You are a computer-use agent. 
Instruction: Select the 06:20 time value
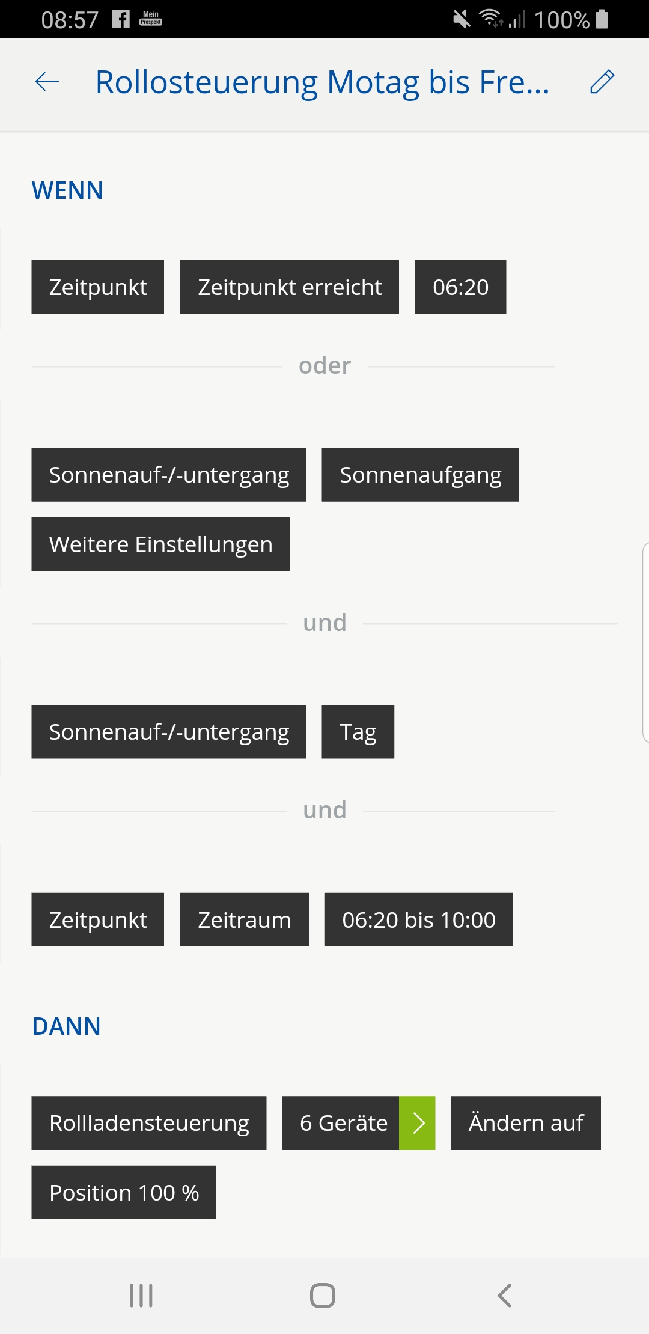click(460, 287)
